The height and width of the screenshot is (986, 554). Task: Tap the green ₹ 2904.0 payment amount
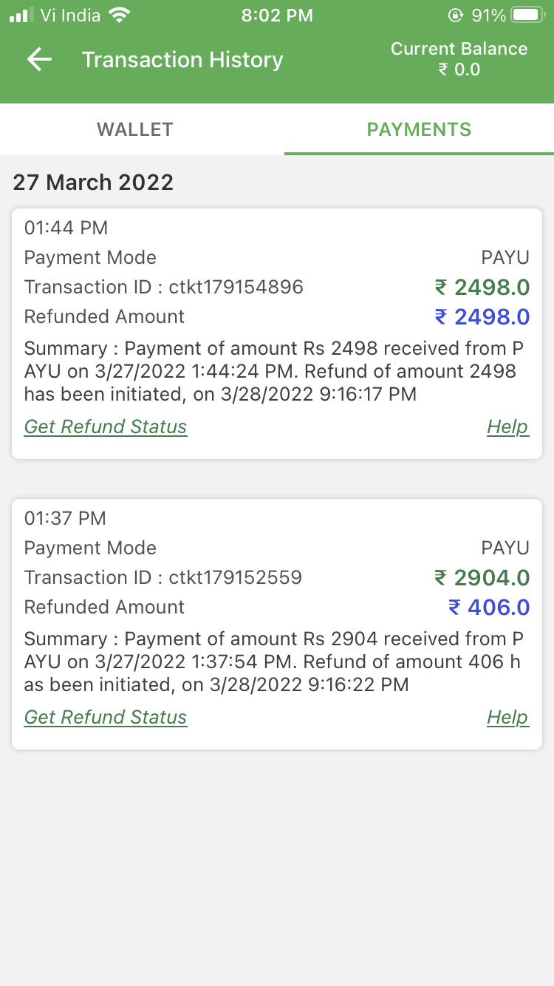click(482, 577)
